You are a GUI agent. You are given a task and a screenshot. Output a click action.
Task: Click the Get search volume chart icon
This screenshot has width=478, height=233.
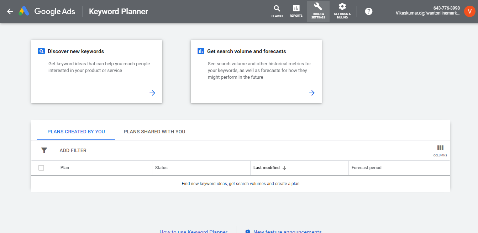point(201,51)
